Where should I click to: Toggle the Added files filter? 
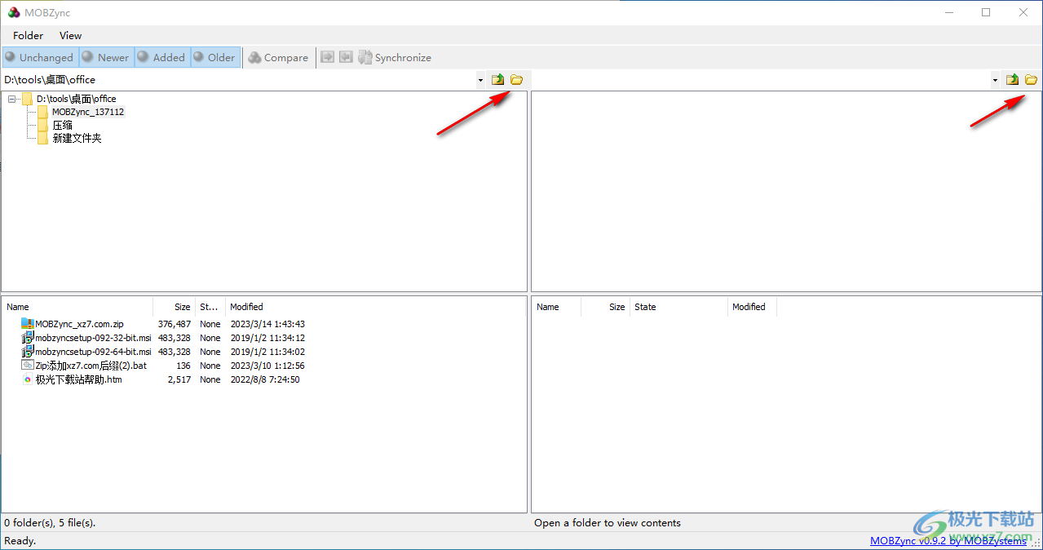161,57
